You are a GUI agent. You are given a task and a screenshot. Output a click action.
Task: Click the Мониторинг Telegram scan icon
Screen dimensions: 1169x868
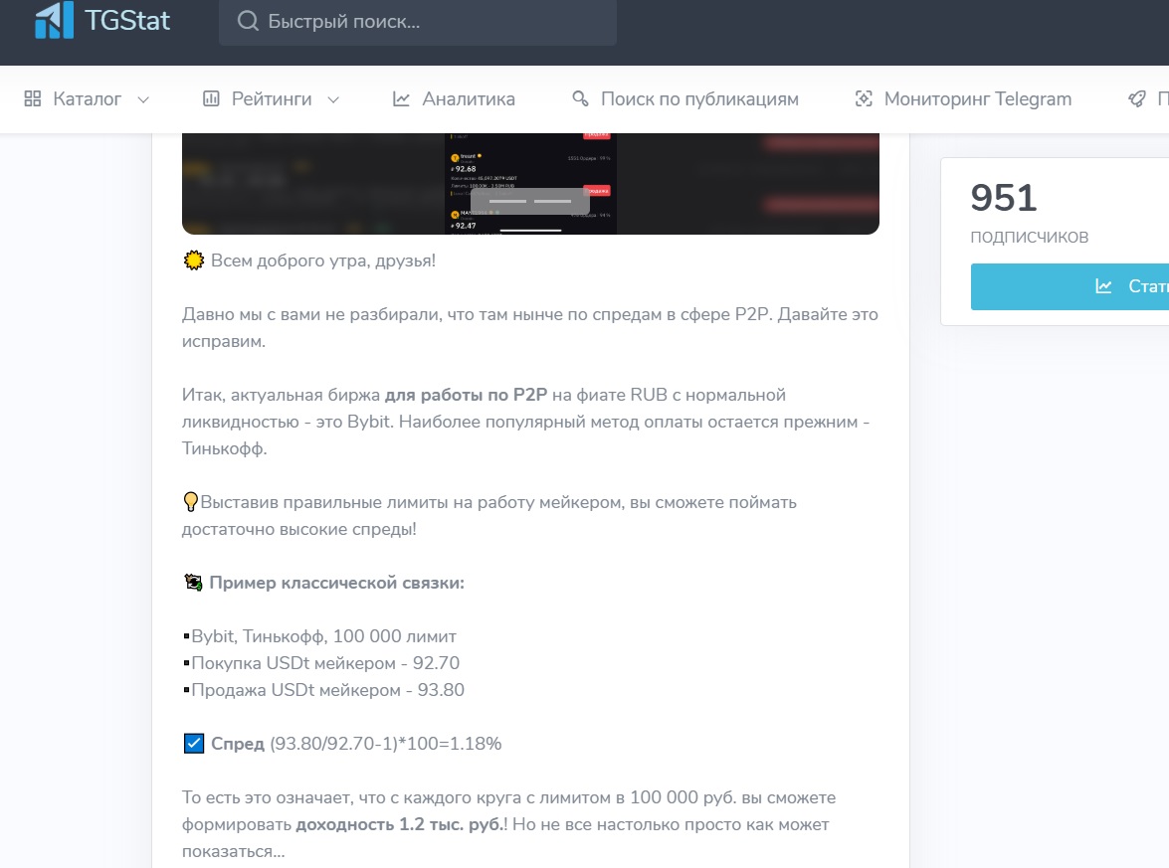[x=864, y=99]
